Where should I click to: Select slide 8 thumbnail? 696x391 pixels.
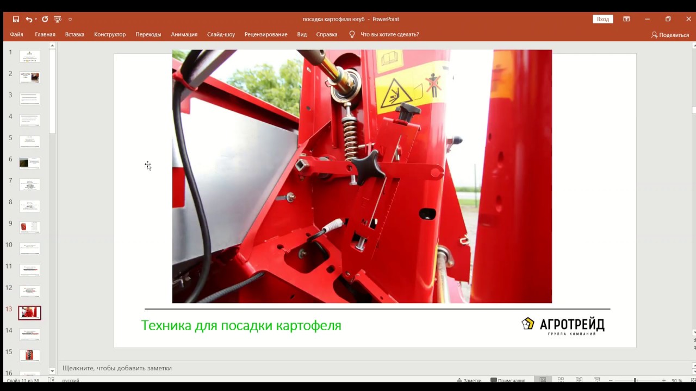[x=29, y=205]
